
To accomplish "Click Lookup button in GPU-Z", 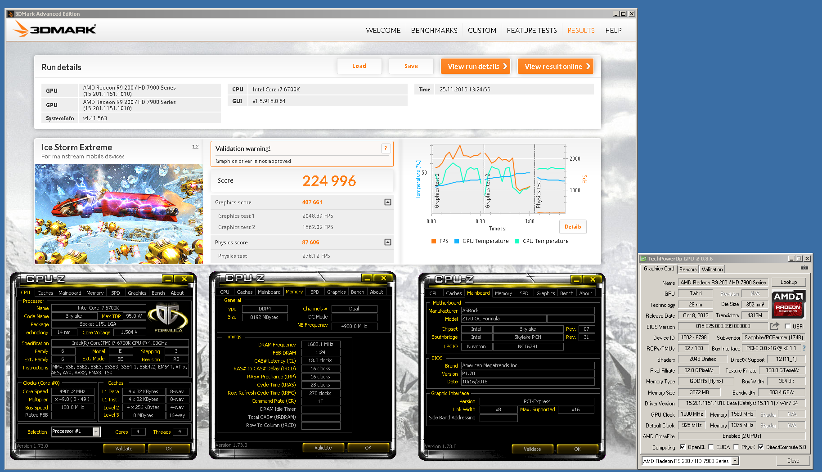I will point(788,283).
